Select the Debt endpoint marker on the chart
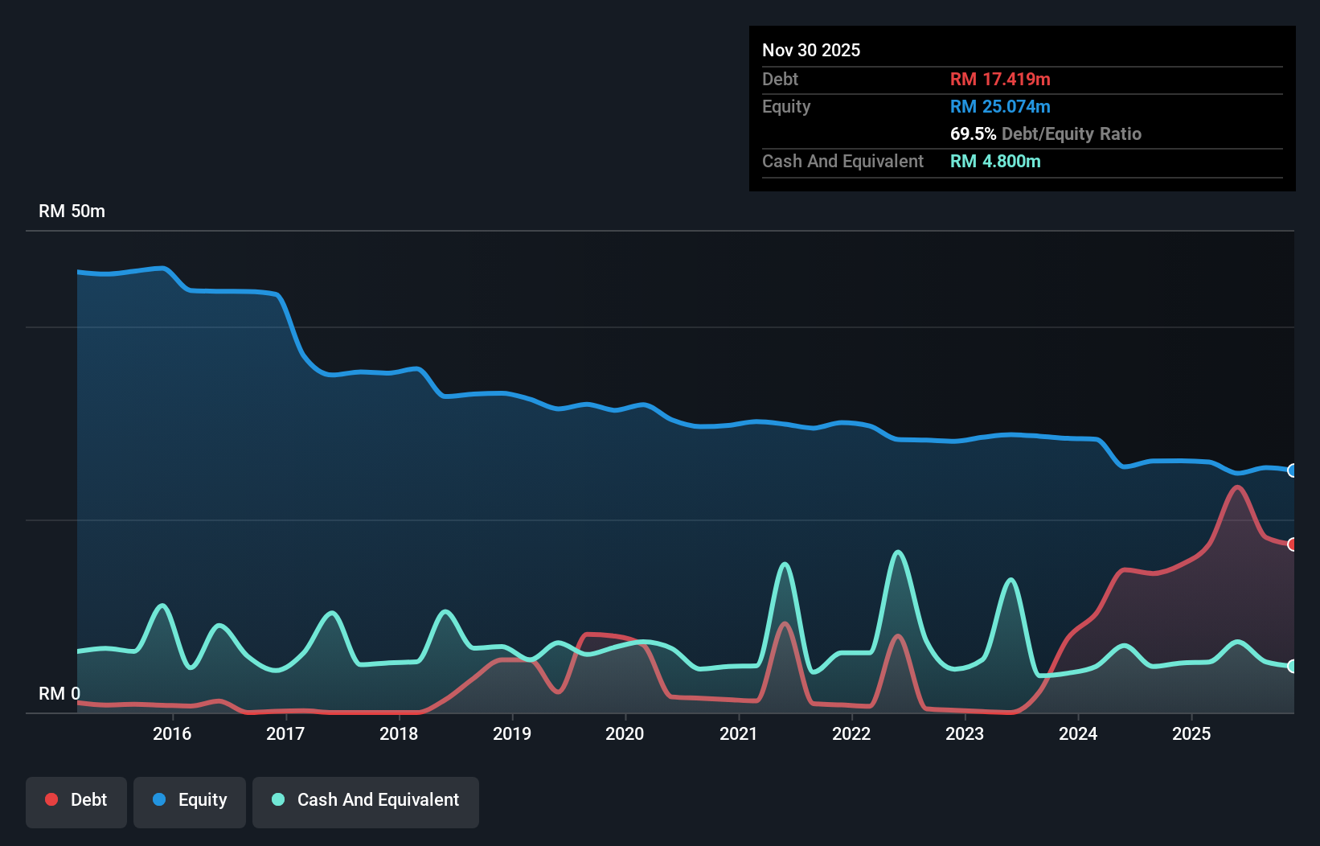 (1292, 544)
